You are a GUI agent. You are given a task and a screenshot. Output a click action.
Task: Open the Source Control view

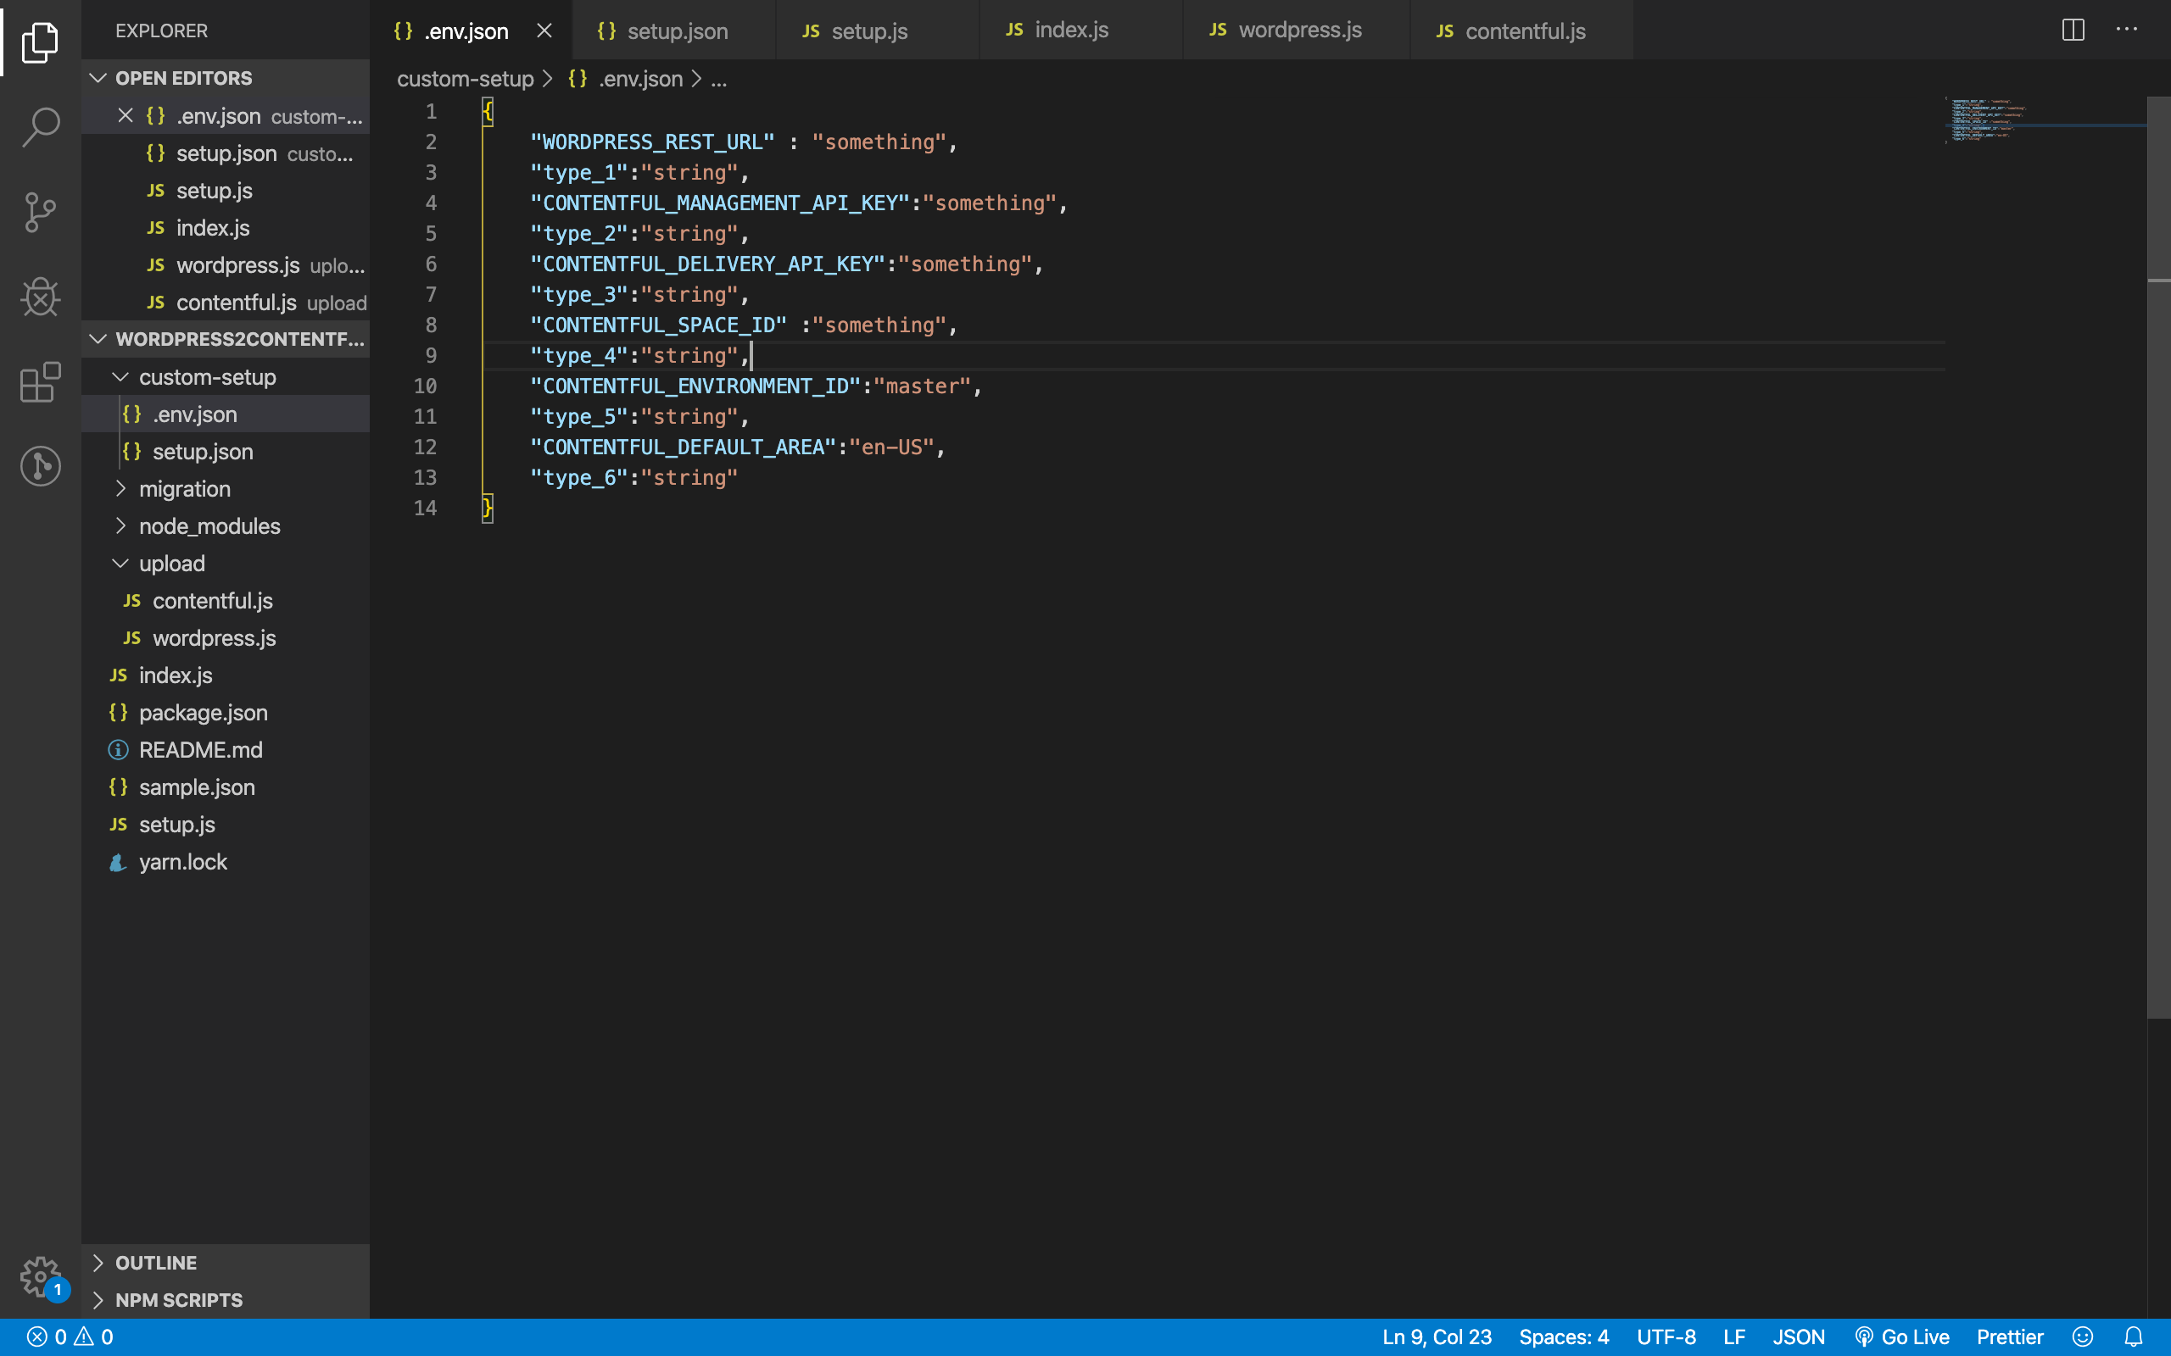(41, 213)
